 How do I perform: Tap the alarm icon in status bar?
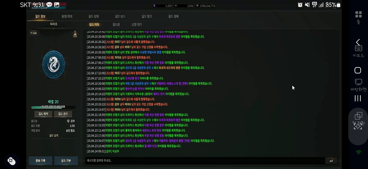(300, 5)
